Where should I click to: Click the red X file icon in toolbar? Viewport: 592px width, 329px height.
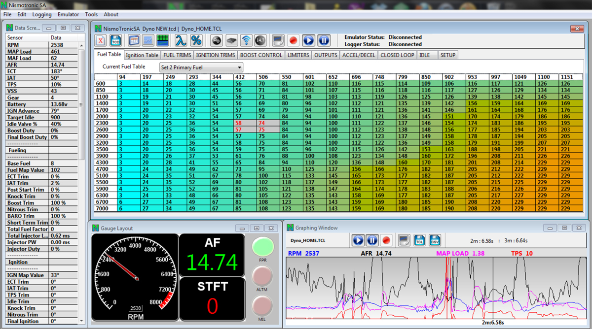click(101, 40)
